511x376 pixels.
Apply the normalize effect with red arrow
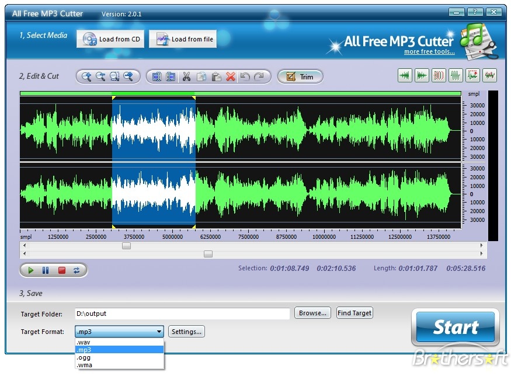472,75
